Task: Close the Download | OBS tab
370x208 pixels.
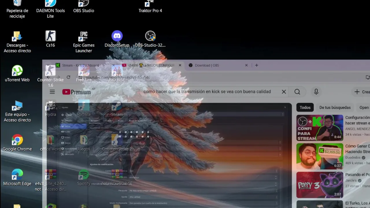Action: point(246,65)
